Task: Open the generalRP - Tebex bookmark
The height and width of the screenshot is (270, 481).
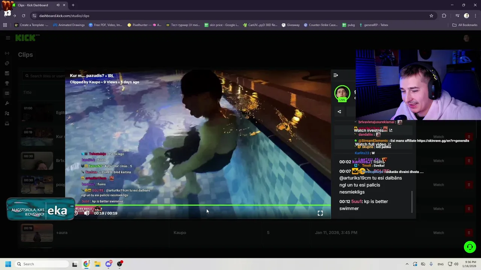Action: click(374, 25)
